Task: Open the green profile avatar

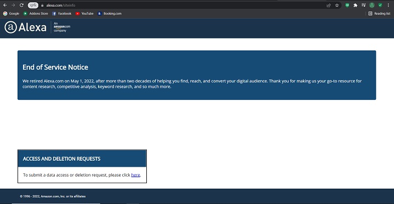Action: (x=372, y=5)
